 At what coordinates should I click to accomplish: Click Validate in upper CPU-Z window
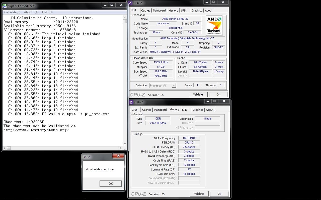(198, 94)
